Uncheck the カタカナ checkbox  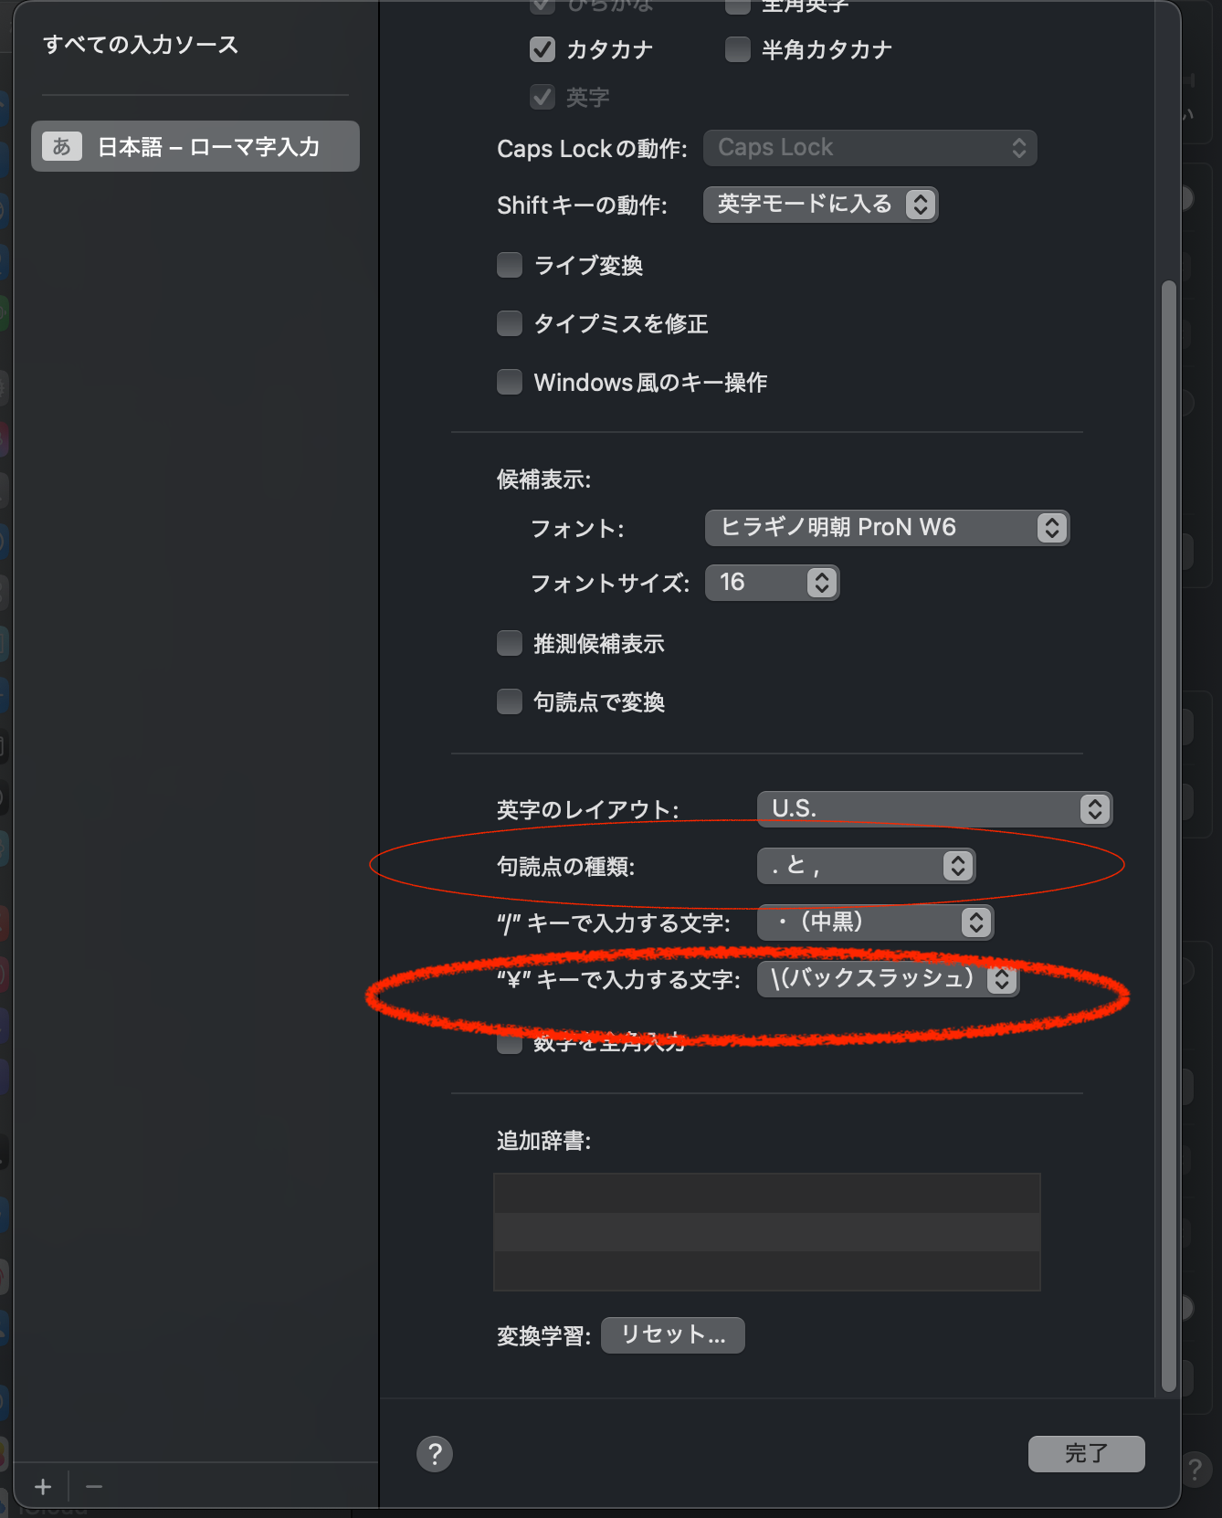543,49
